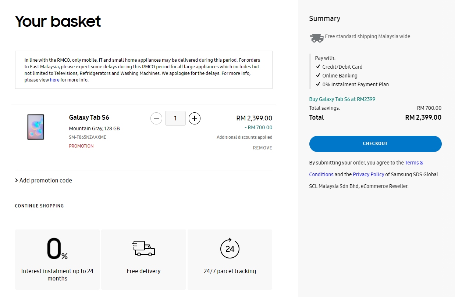
Task: Click the Credit/Debit Card checkmark
Action: [x=318, y=67]
